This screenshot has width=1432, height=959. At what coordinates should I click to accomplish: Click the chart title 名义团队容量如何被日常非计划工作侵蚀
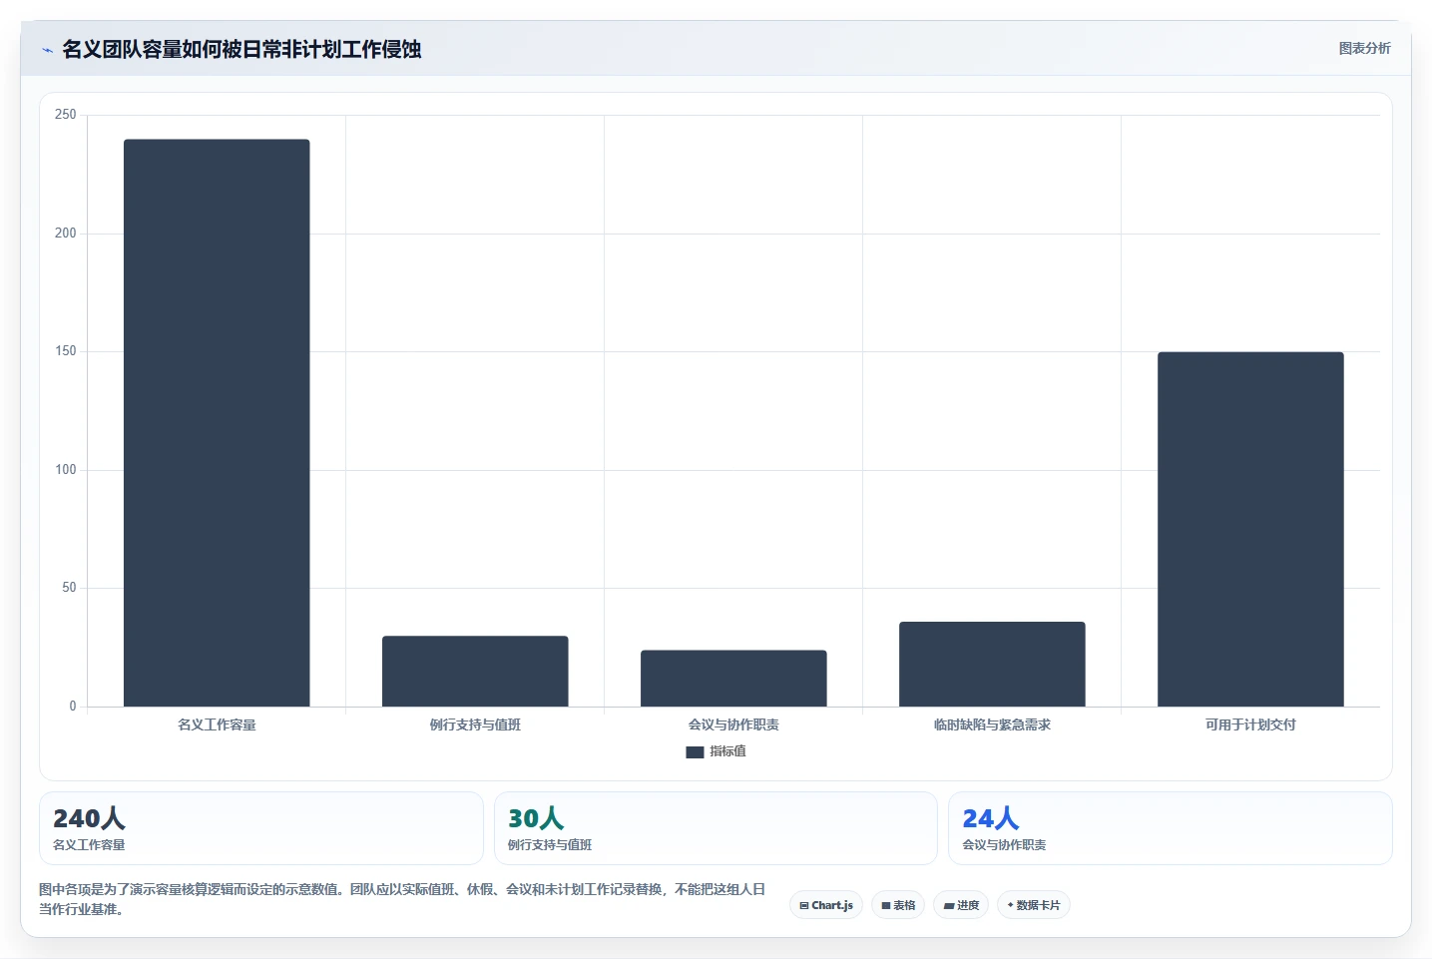(241, 49)
